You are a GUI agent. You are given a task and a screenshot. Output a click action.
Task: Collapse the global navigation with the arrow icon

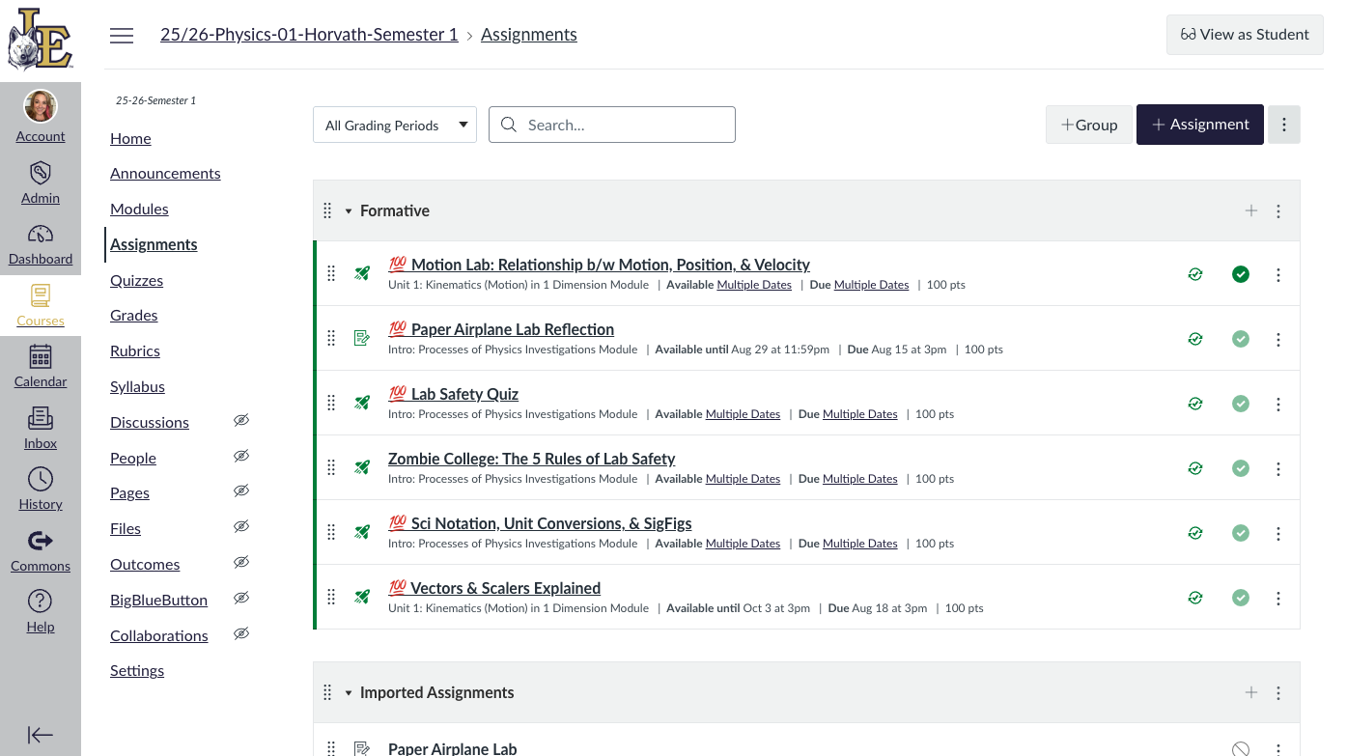(x=41, y=735)
